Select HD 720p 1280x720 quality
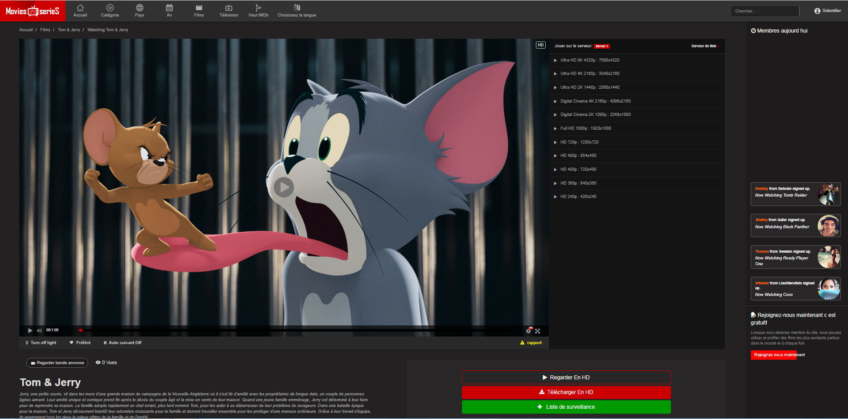Viewport: 848px width, 419px height. click(x=637, y=142)
